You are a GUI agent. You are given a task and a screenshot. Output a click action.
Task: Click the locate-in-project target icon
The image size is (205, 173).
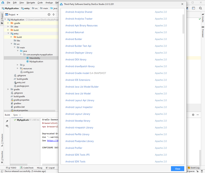pos(49,14)
